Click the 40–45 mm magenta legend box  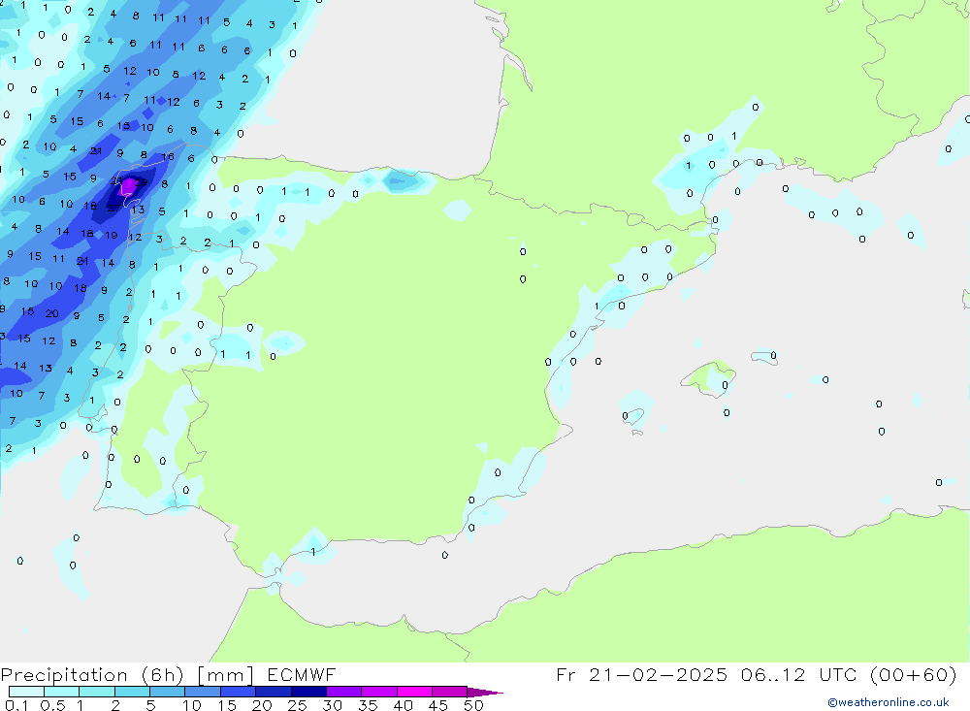click(x=414, y=692)
